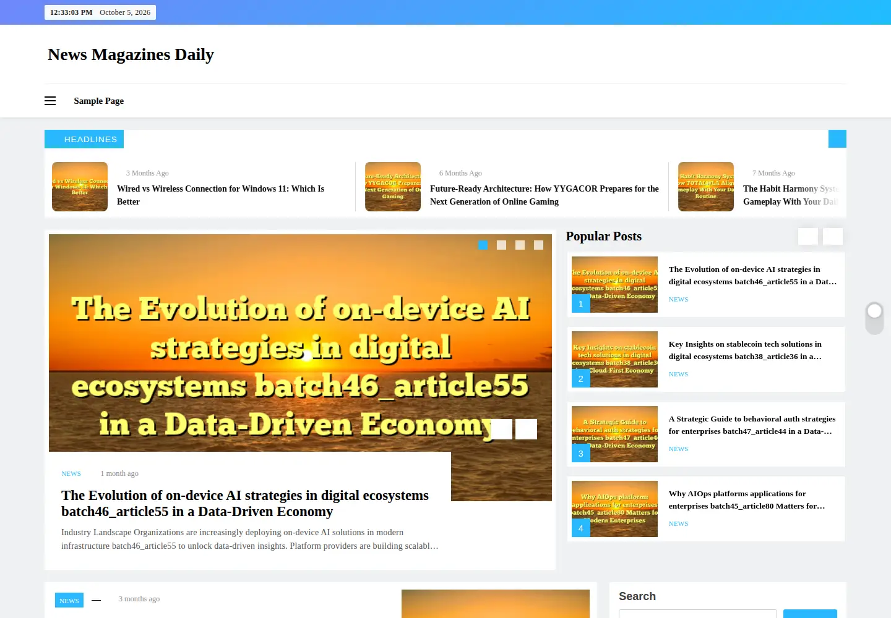Click '6 Months Ago' above Future-Ready Architecture
Screen dimensions: 891x618
pyautogui.click(x=460, y=173)
